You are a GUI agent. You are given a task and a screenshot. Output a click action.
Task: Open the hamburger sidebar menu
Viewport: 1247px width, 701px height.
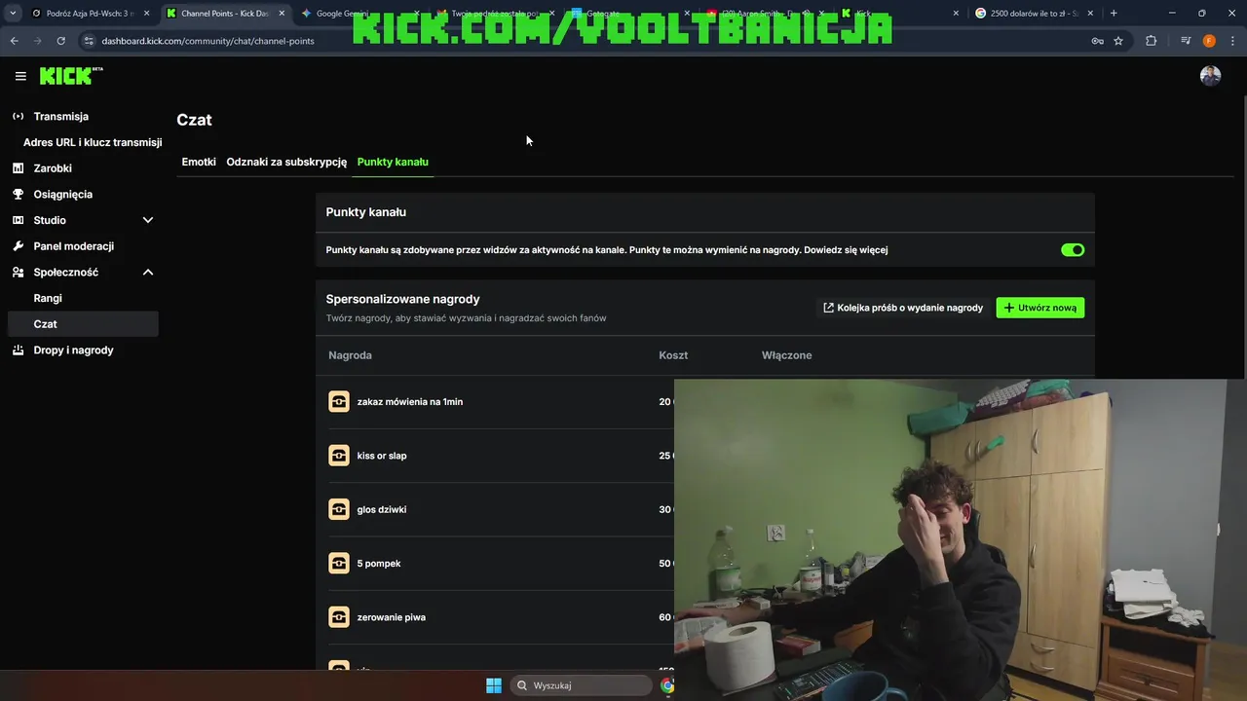click(x=20, y=76)
